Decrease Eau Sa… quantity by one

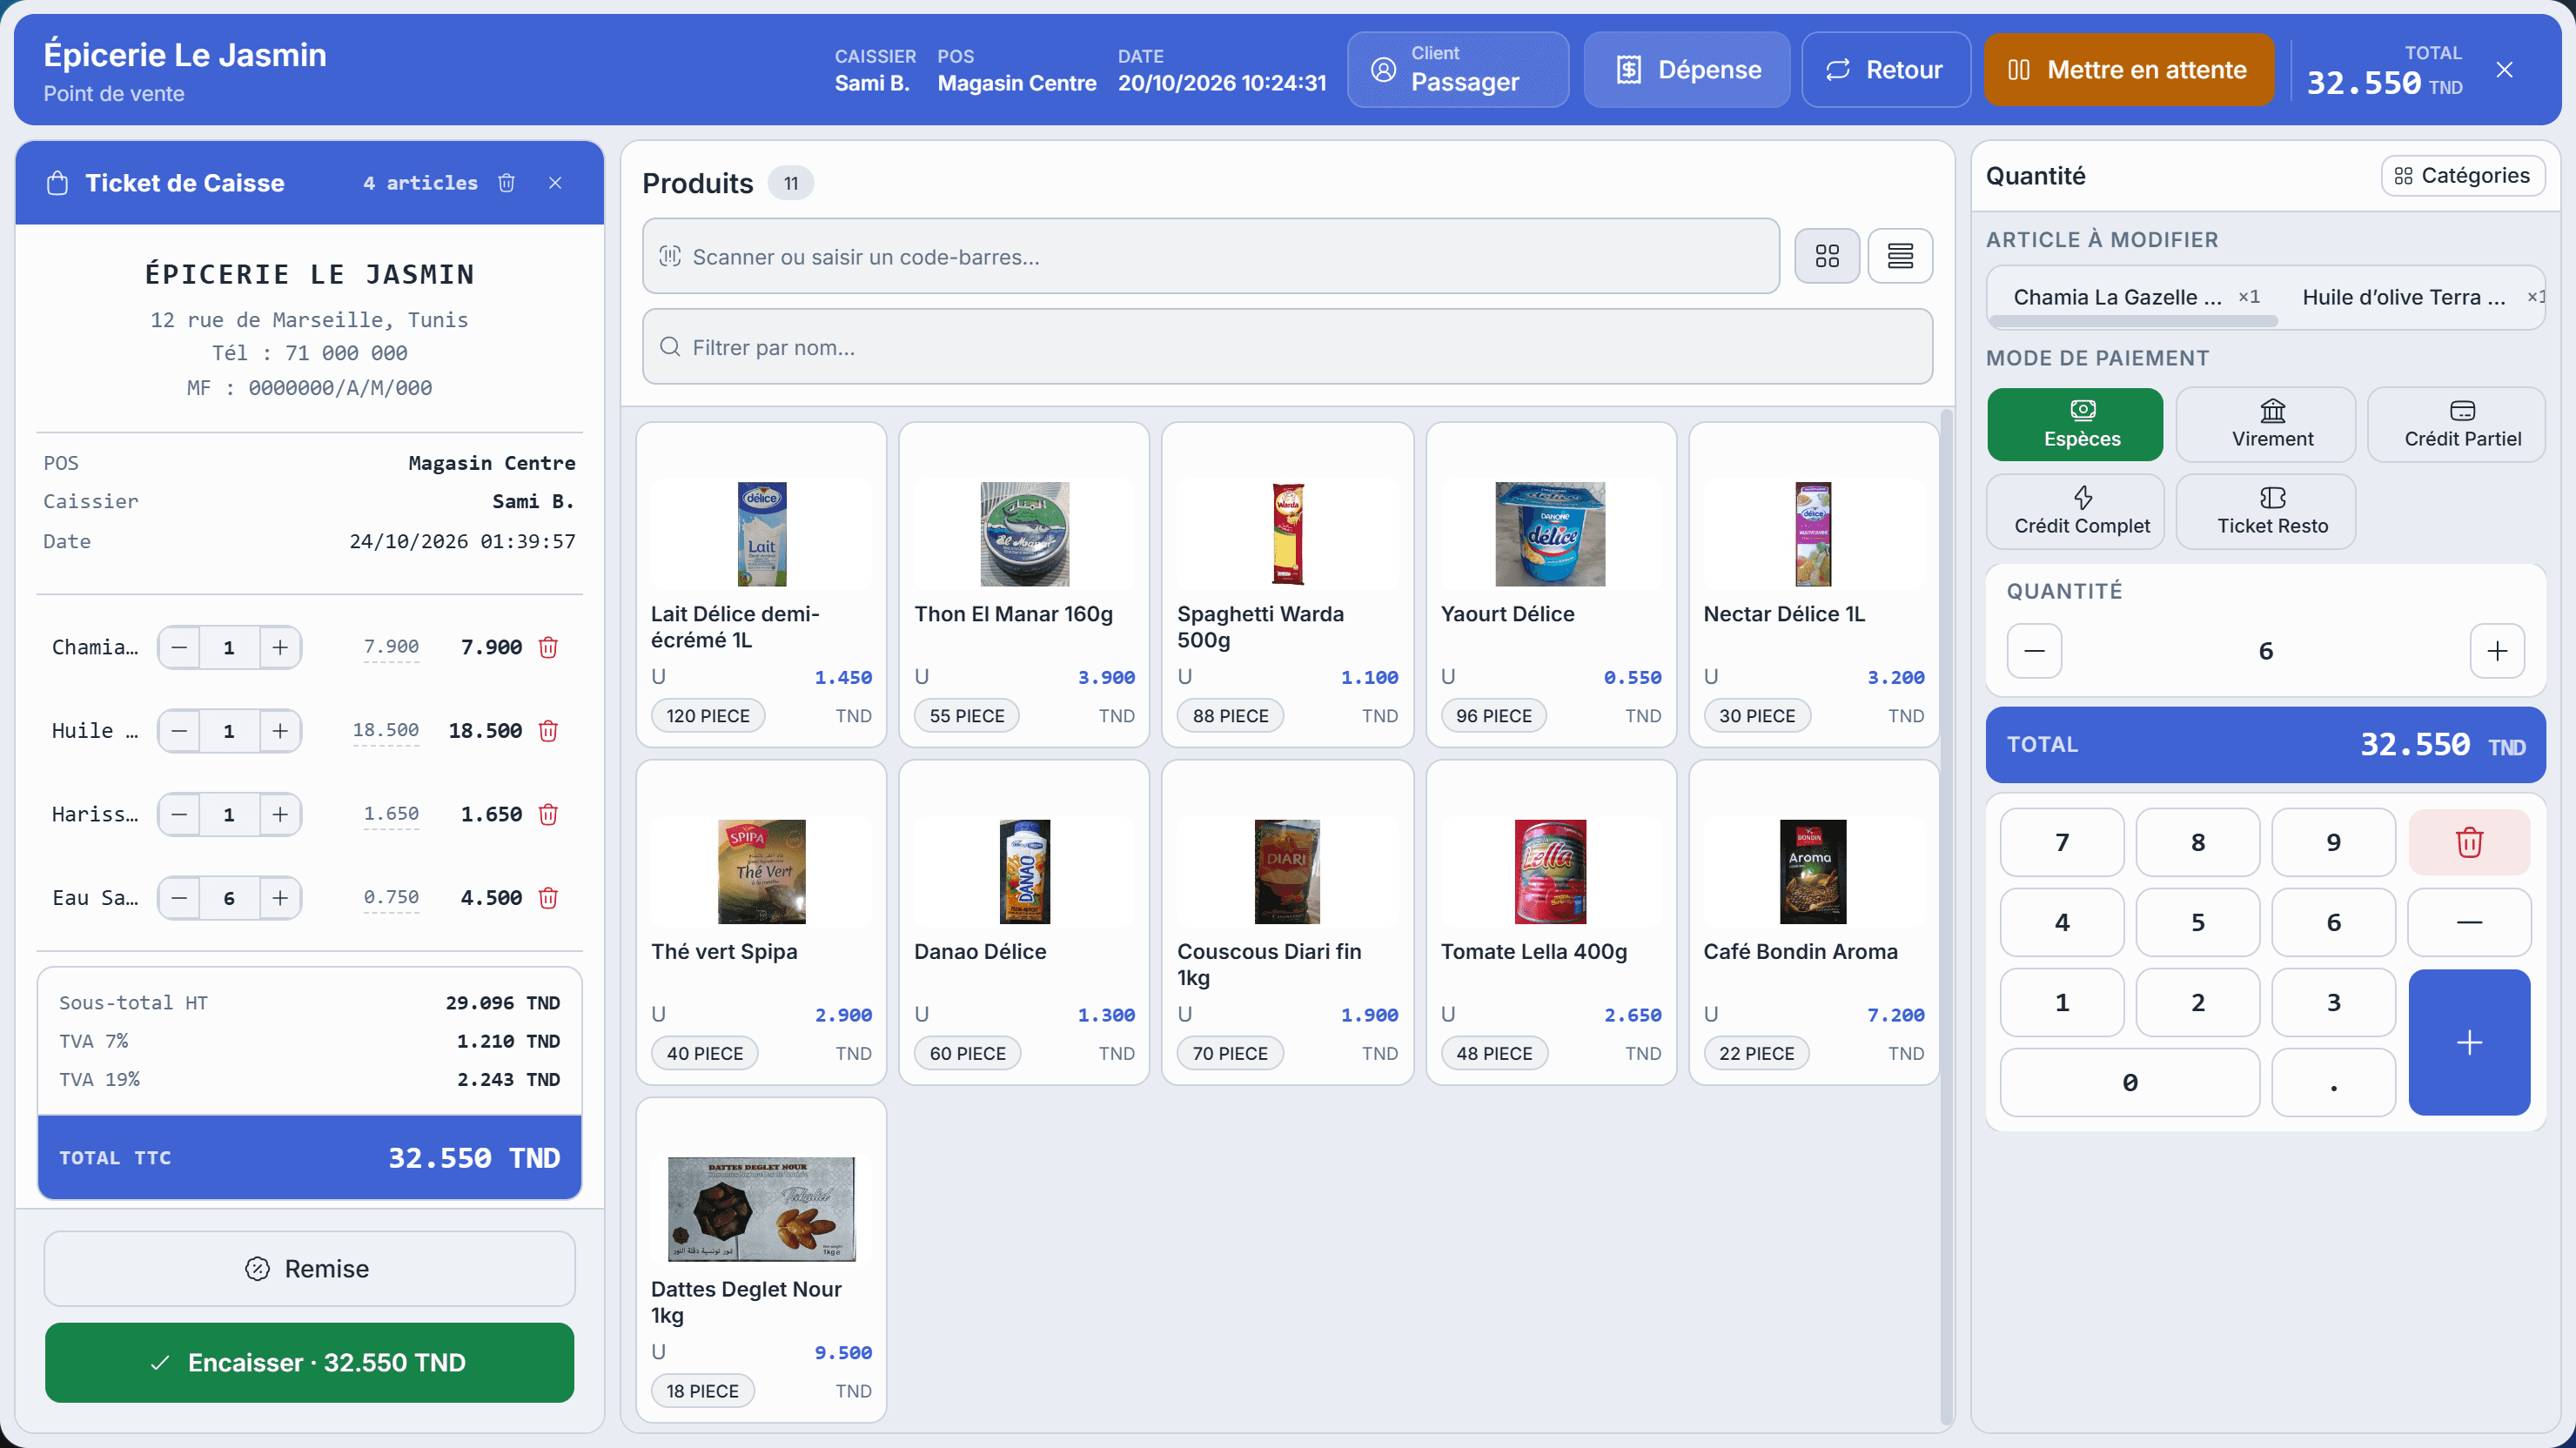pyautogui.click(x=179, y=898)
